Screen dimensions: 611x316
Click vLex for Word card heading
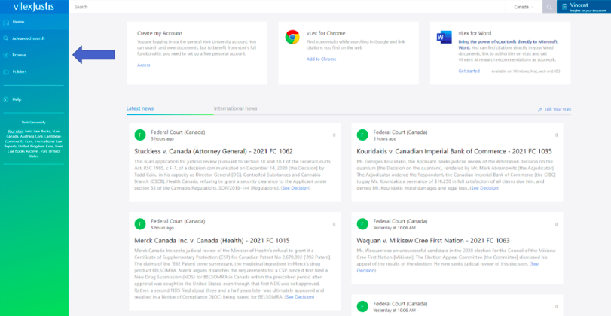(475, 33)
